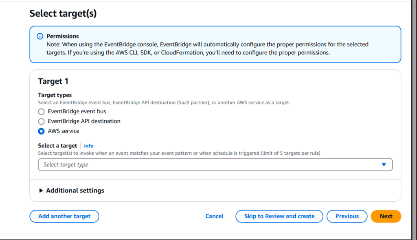Open the Info link beside Select a target
Viewport: 417px width, 240px height.
coord(88,146)
